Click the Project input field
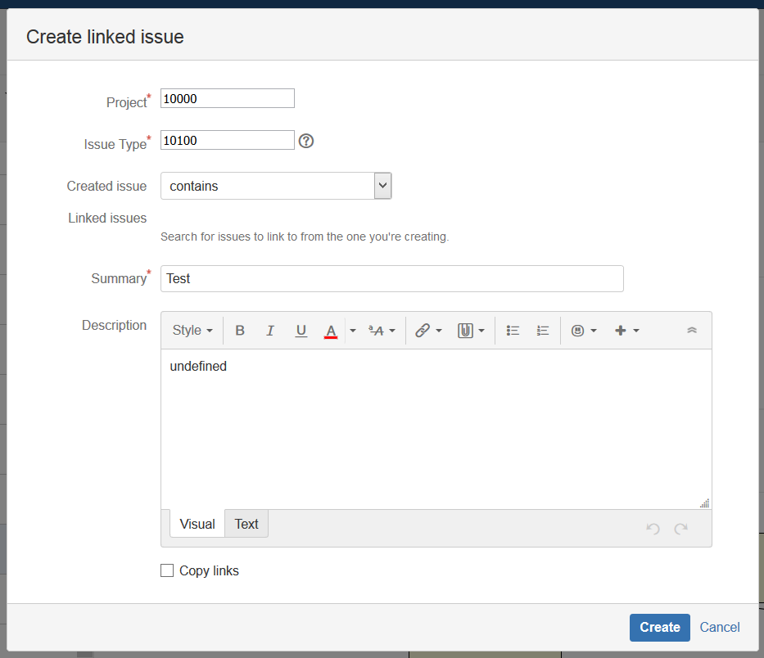The width and height of the screenshot is (764, 658). (x=228, y=98)
